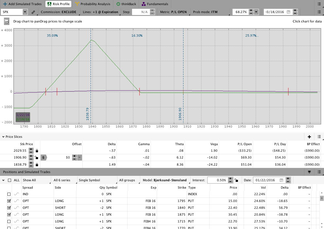The width and height of the screenshot is (324, 229).
Task: Switch to the thinkBack tab
Action: tap(126, 4)
